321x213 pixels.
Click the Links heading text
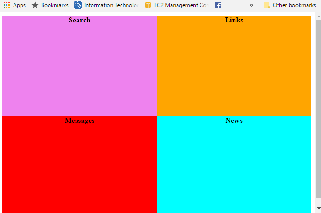234,20
